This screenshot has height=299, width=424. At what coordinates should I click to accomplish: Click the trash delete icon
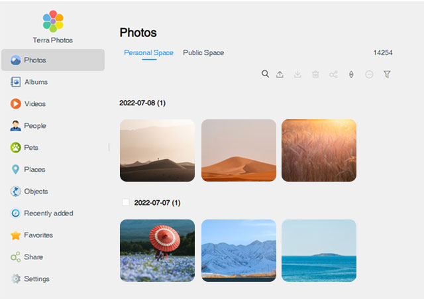315,74
